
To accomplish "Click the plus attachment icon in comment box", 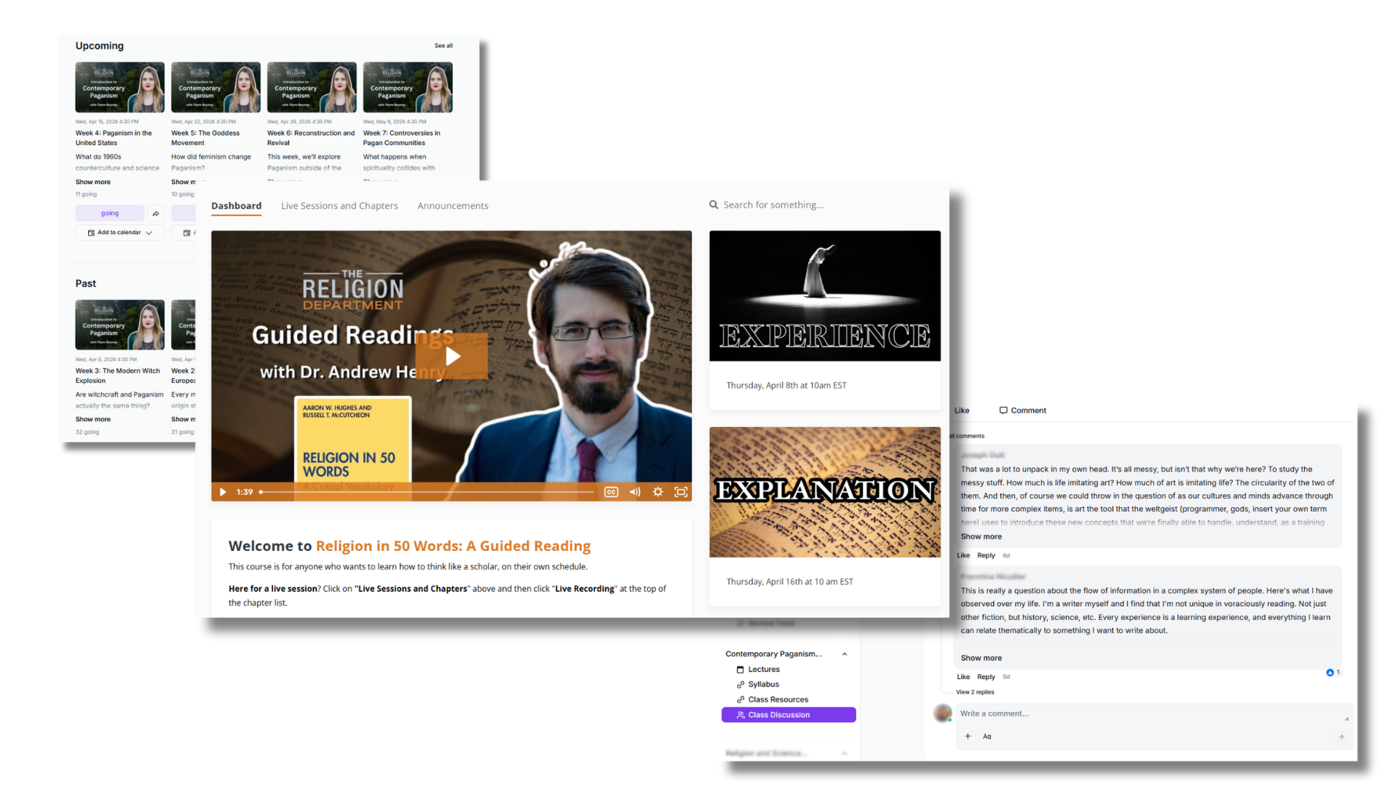I will tap(968, 737).
